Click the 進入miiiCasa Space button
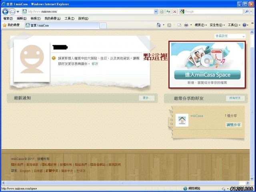 pyautogui.click(x=207, y=75)
